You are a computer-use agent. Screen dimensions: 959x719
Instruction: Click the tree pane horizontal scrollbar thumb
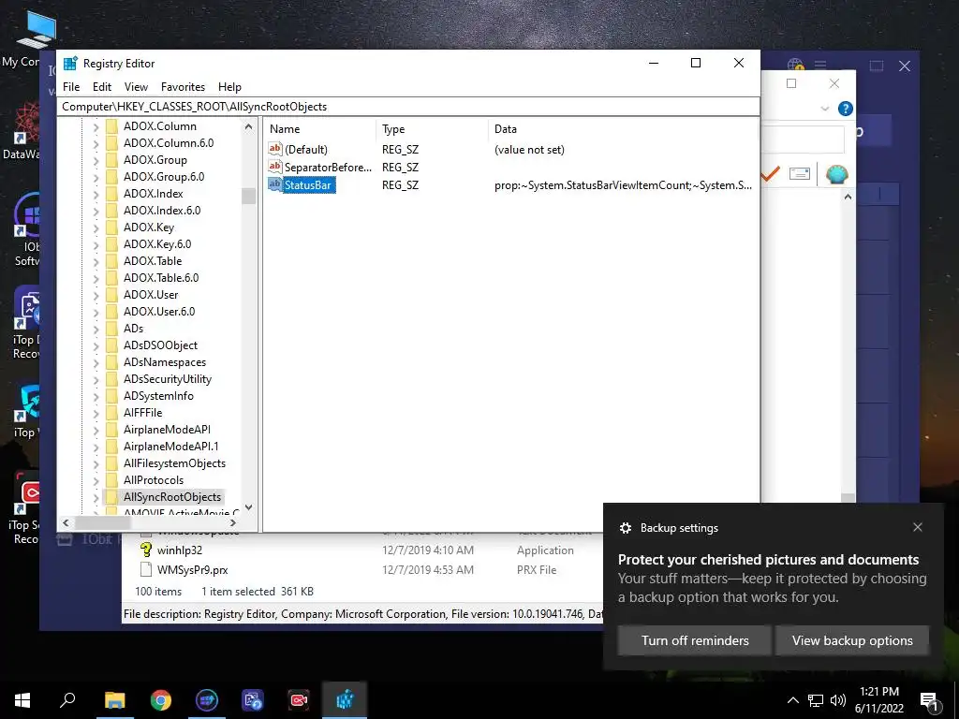pyautogui.click(x=103, y=522)
